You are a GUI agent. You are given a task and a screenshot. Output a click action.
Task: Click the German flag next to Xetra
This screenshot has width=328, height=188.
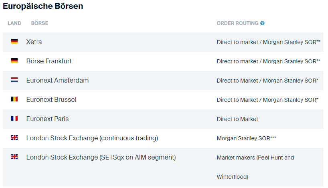(14, 41)
